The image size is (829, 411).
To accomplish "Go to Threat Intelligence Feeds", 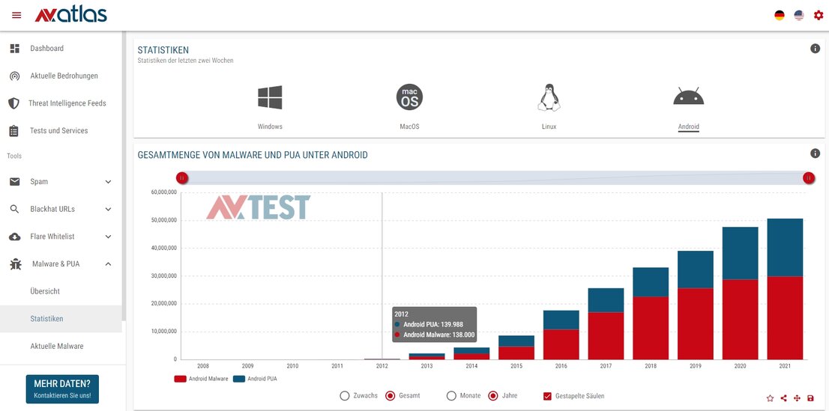I will [67, 103].
